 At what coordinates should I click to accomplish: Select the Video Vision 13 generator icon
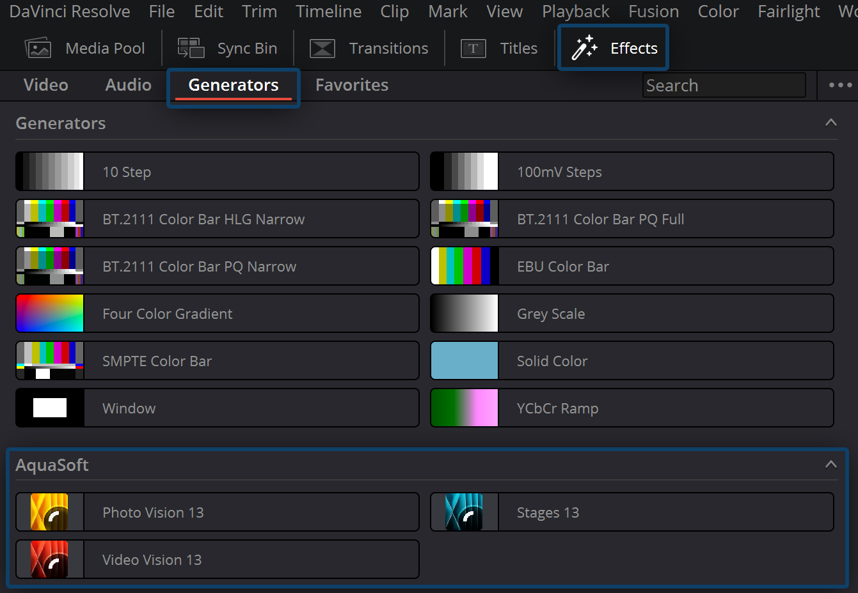coord(50,559)
